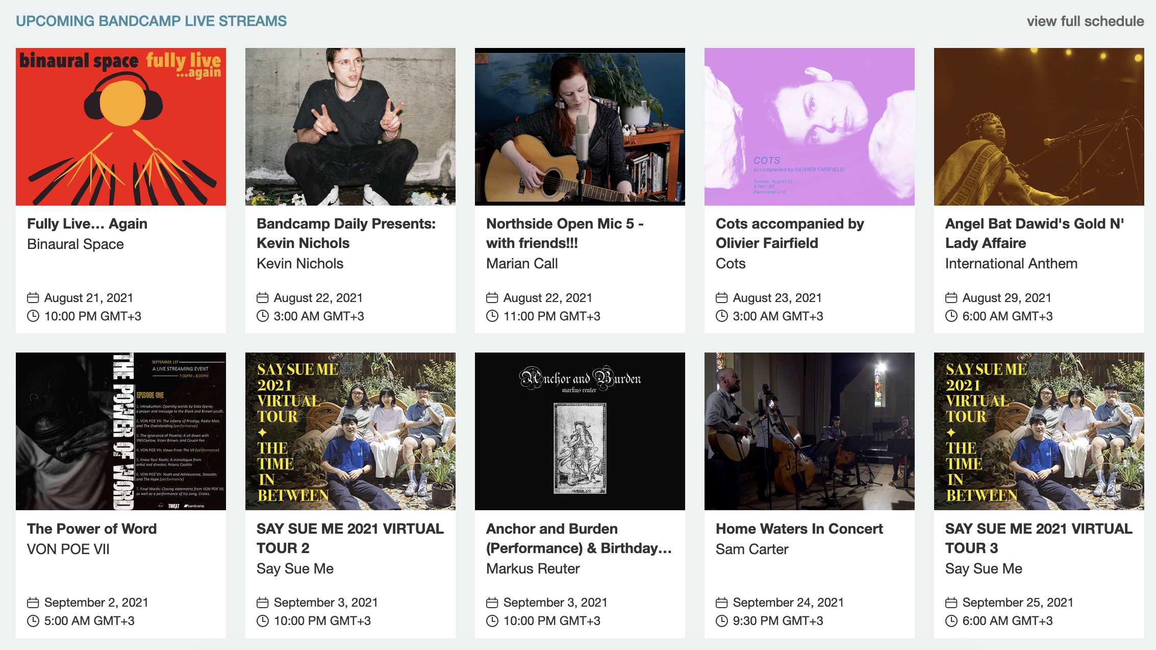The height and width of the screenshot is (650, 1156).
Task: Click the UPCOMING BANDCAMP LIVE STREAMS heading
Action: click(152, 21)
